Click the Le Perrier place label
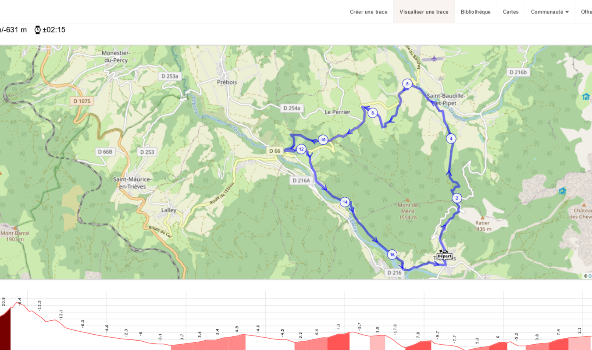Viewport: 592px width, 350px height. coord(337,112)
